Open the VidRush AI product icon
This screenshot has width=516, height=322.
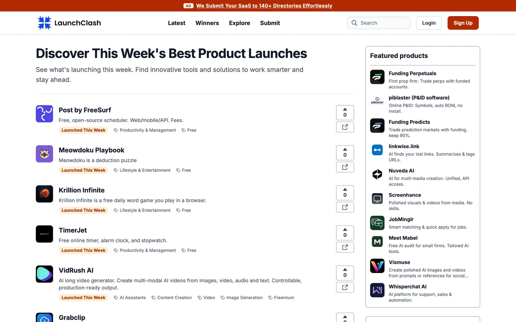pos(44,274)
